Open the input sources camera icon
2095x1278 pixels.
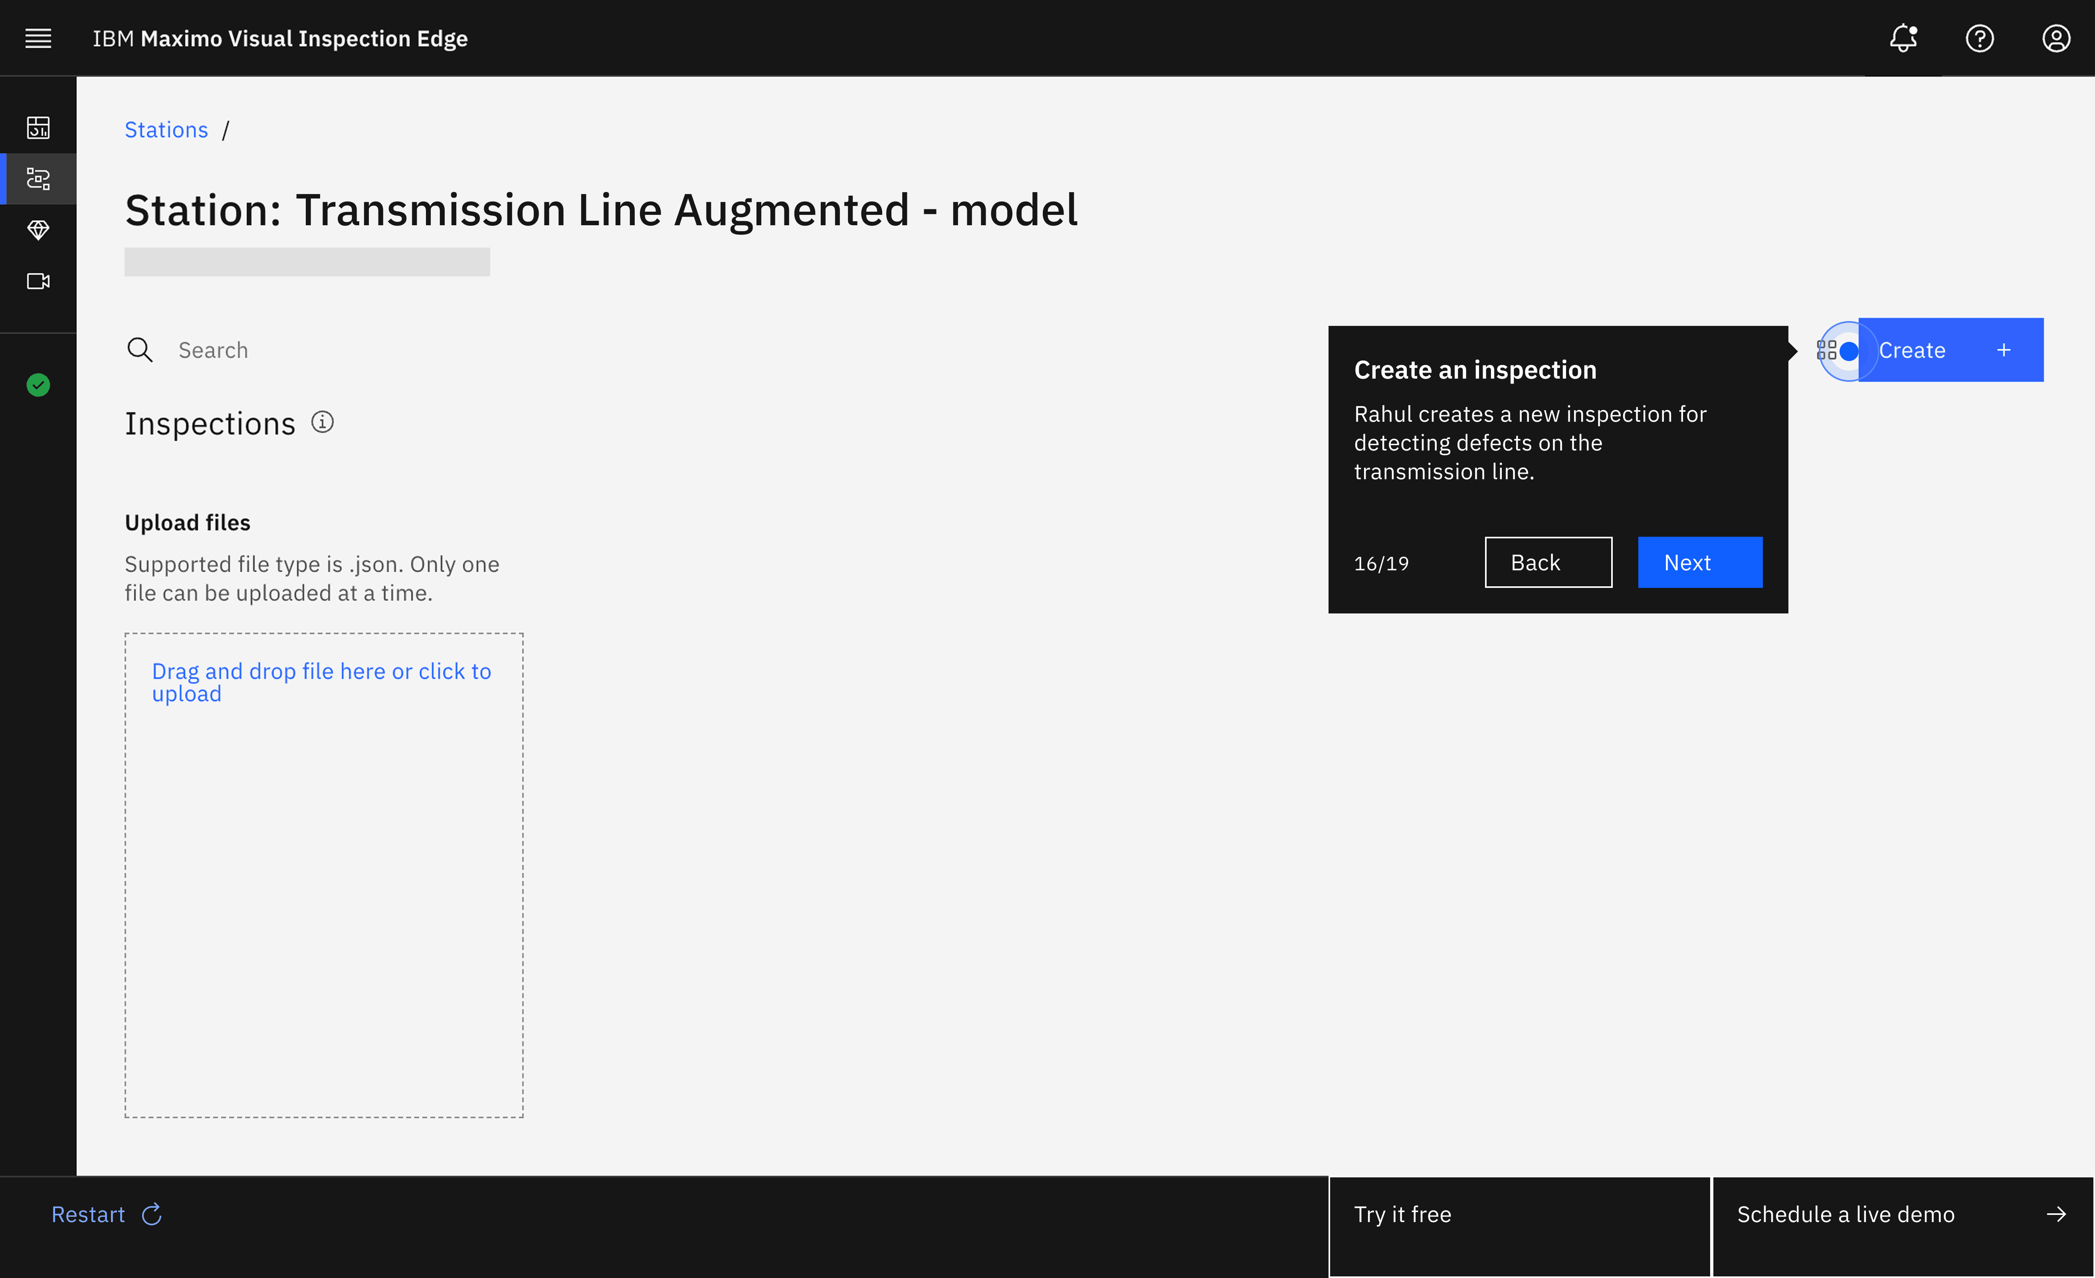point(38,281)
